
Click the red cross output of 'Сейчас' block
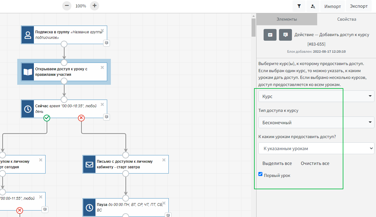pyautogui.click(x=81, y=118)
